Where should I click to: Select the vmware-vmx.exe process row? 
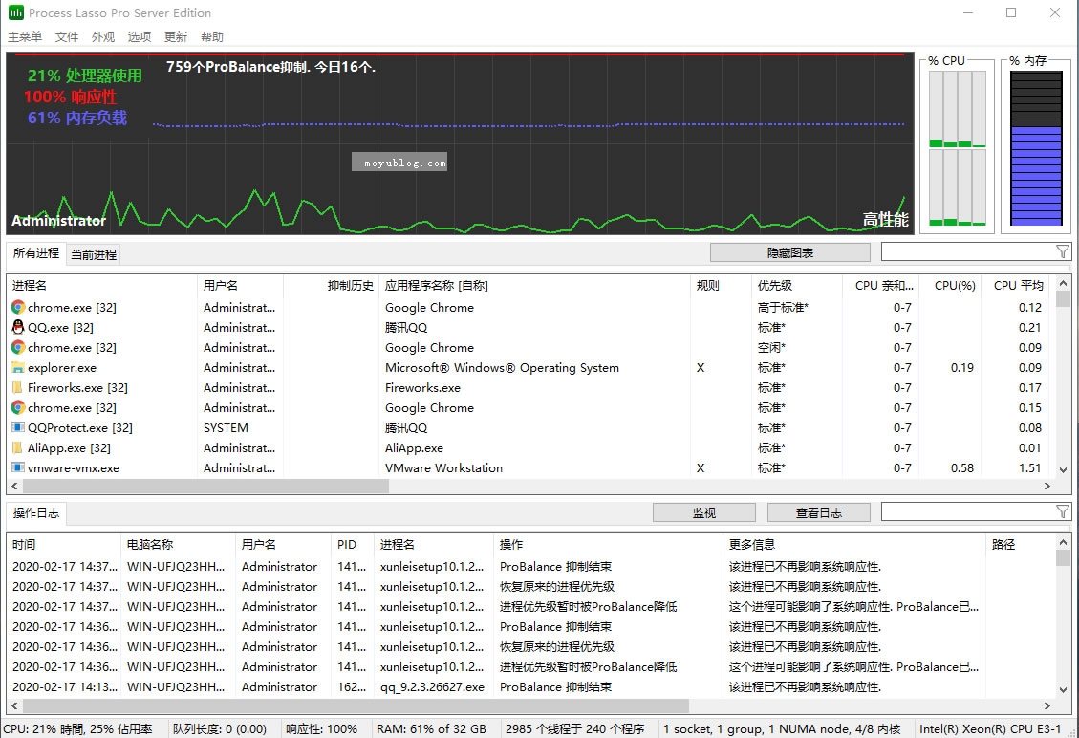click(x=530, y=467)
